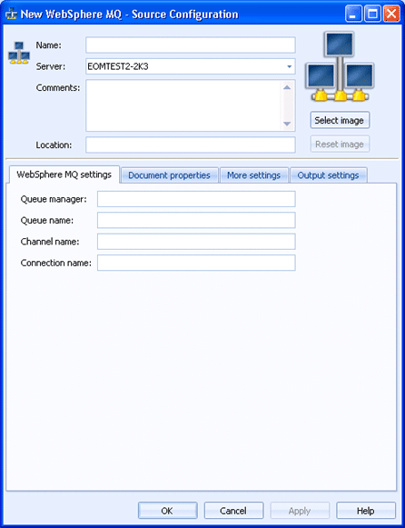The width and height of the screenshot is (405, 528).
Task: Click the Connection name input field
Action: (196, 263)
